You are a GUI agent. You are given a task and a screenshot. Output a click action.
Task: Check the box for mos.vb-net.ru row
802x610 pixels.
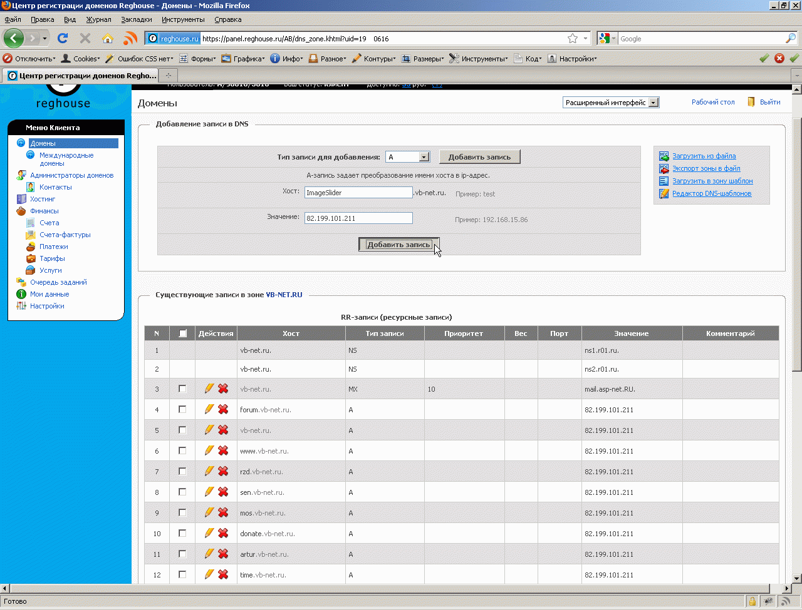(182, 512)
